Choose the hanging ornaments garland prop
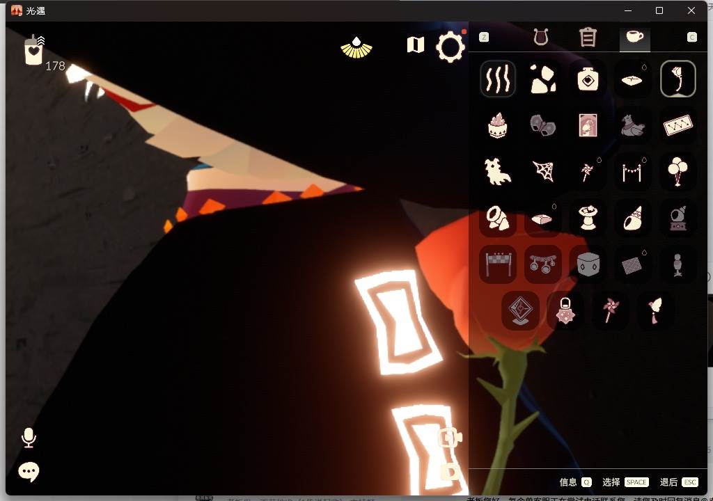 click(542, 264)
